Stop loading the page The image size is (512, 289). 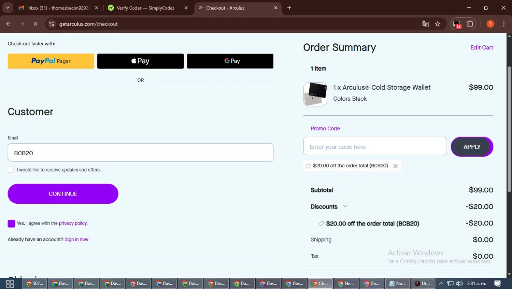pos(35,24)
